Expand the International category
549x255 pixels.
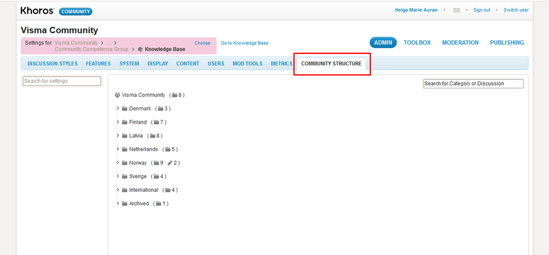[118, 190]
